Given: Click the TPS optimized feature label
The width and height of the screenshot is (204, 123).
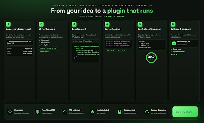Looking at the screenshot, I should (75, 110).
